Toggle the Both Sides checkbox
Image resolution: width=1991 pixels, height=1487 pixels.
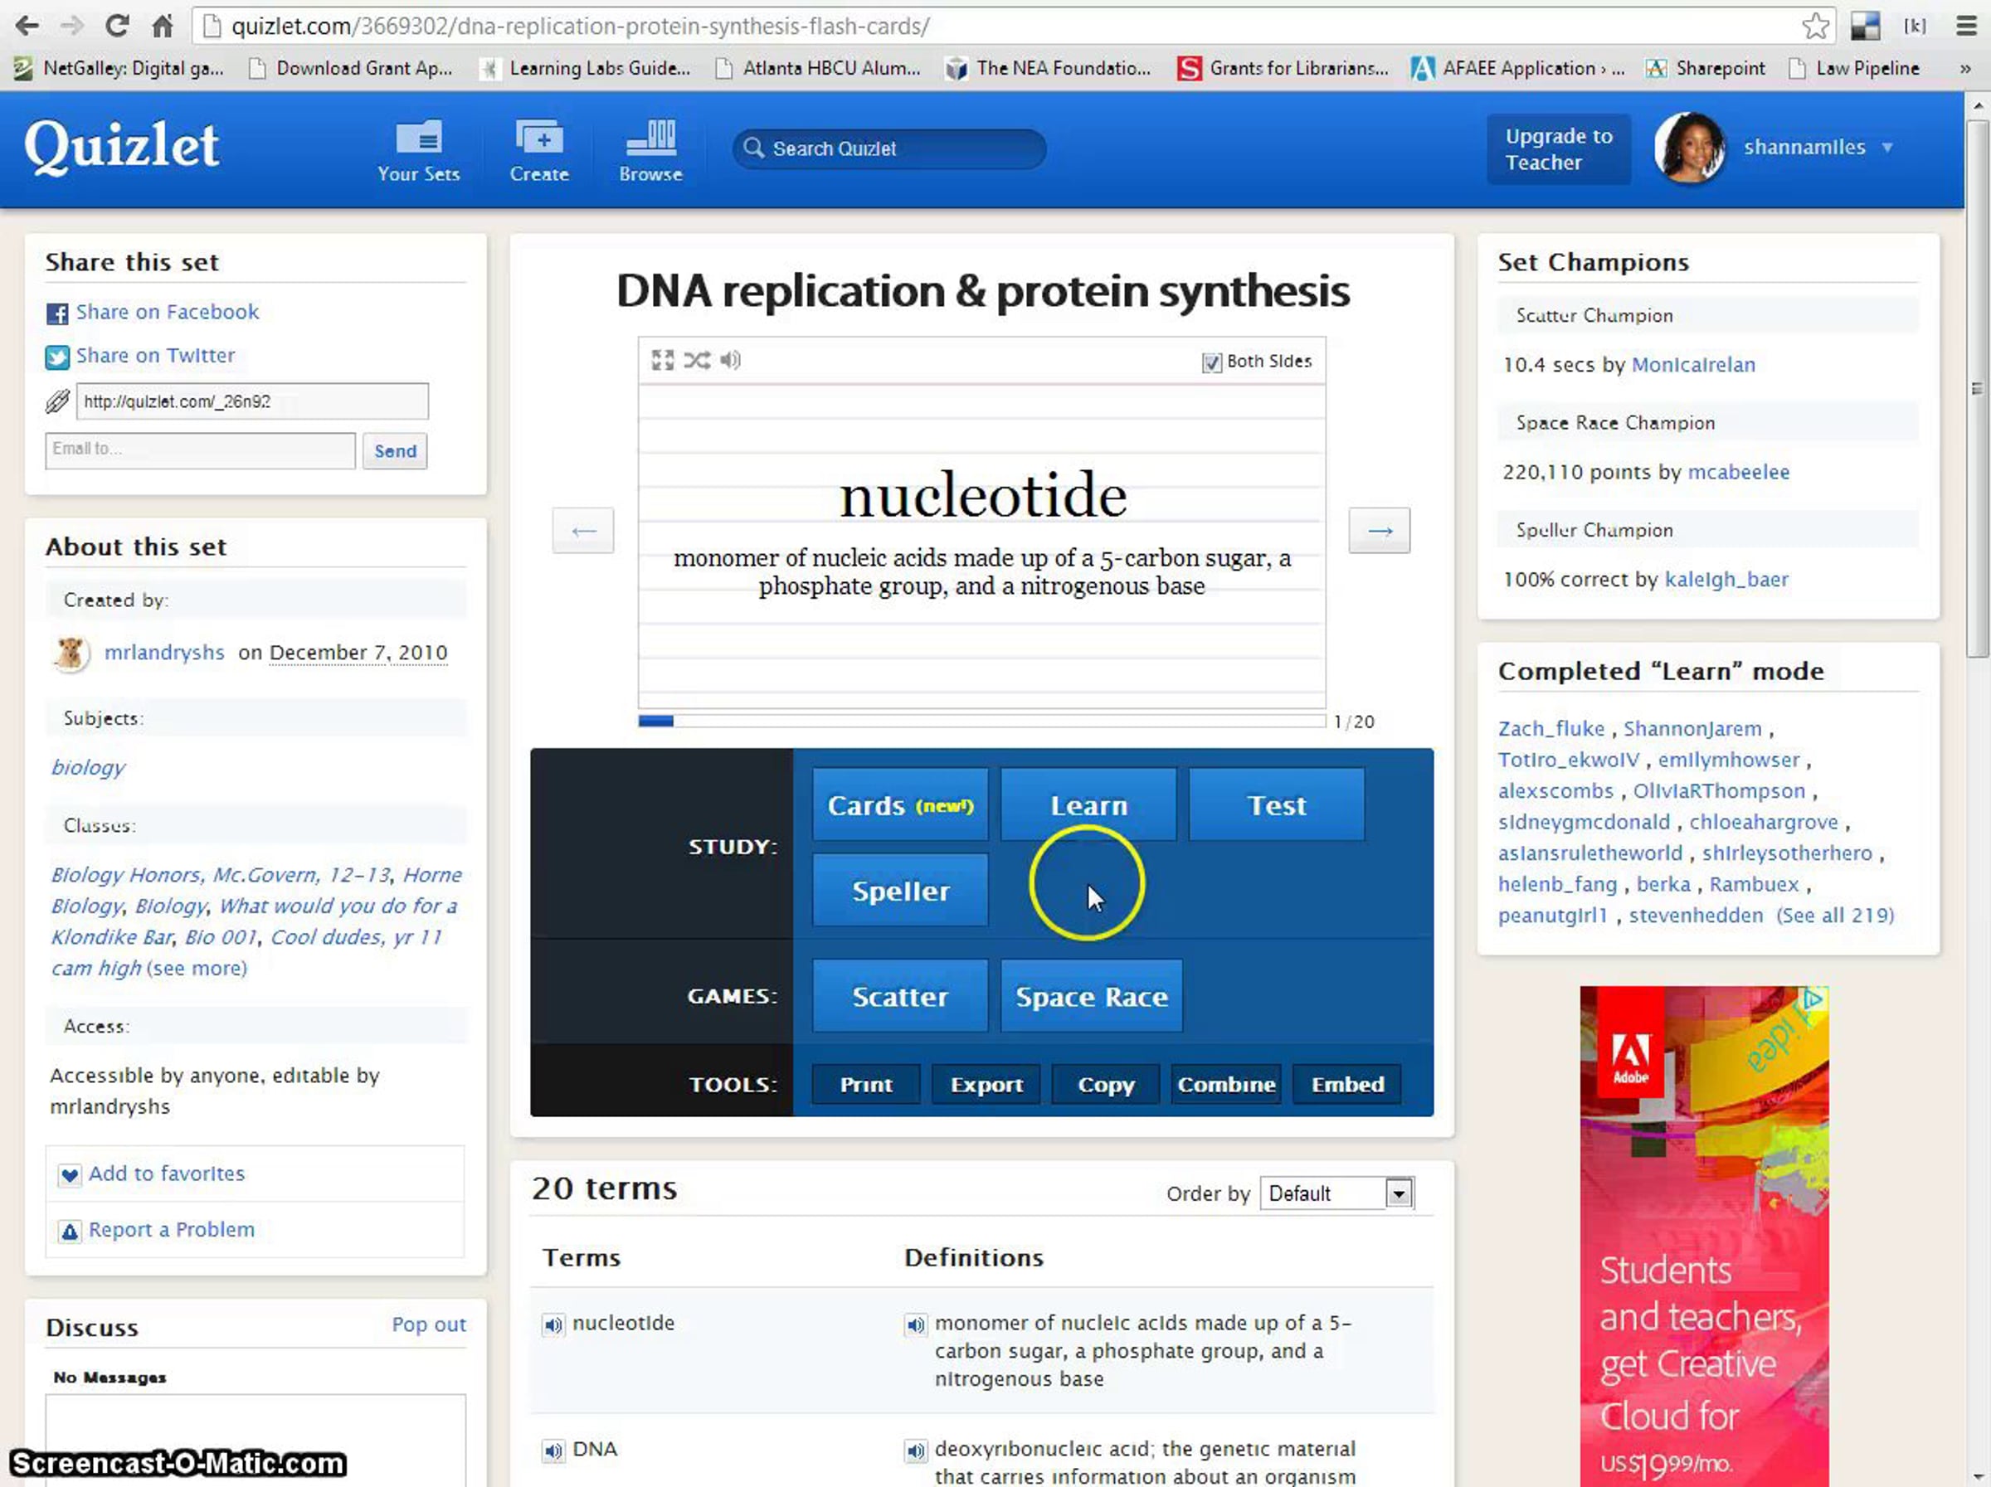[x=1211, y=362]
